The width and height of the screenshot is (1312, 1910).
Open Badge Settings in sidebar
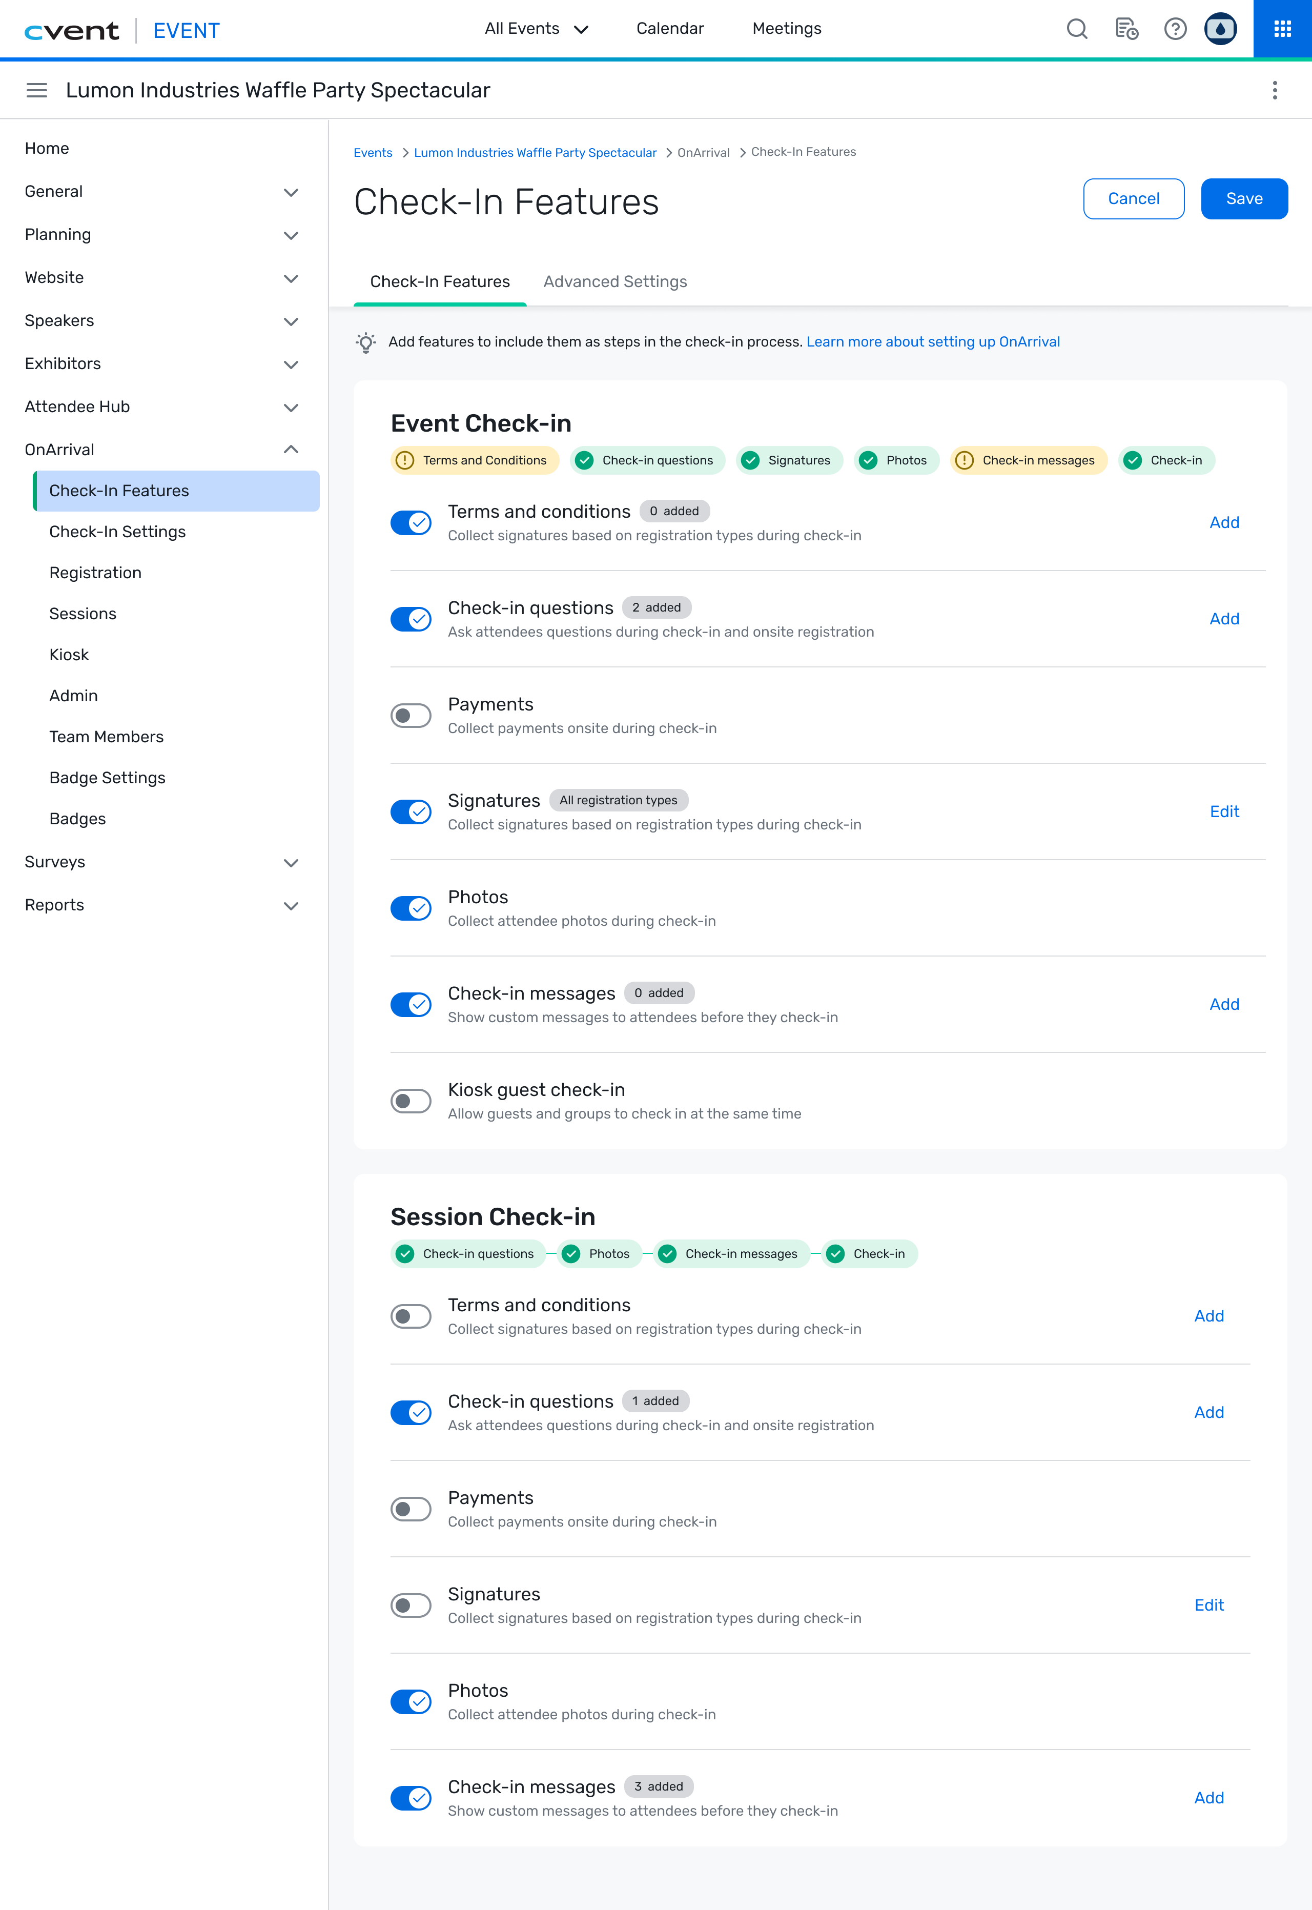point(108,778)
